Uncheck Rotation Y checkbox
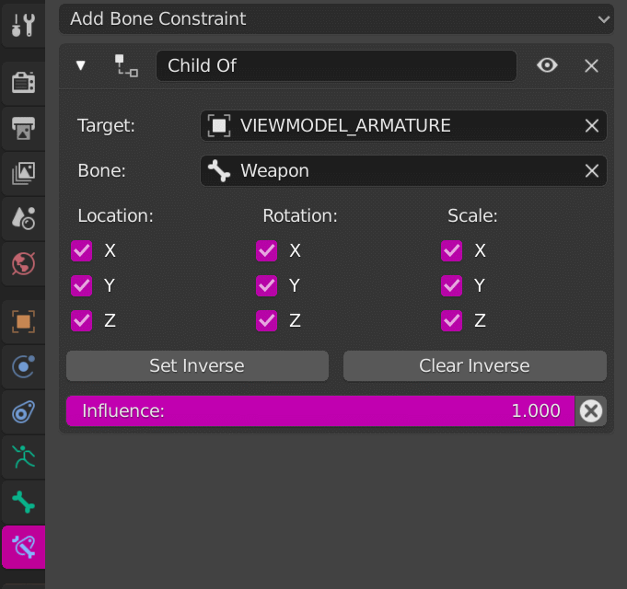The height and width of the screenshot is (589, 627). pos(267,285)
